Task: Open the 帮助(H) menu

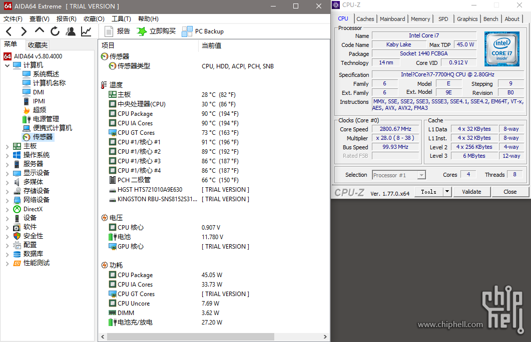Action: (148, 19)
